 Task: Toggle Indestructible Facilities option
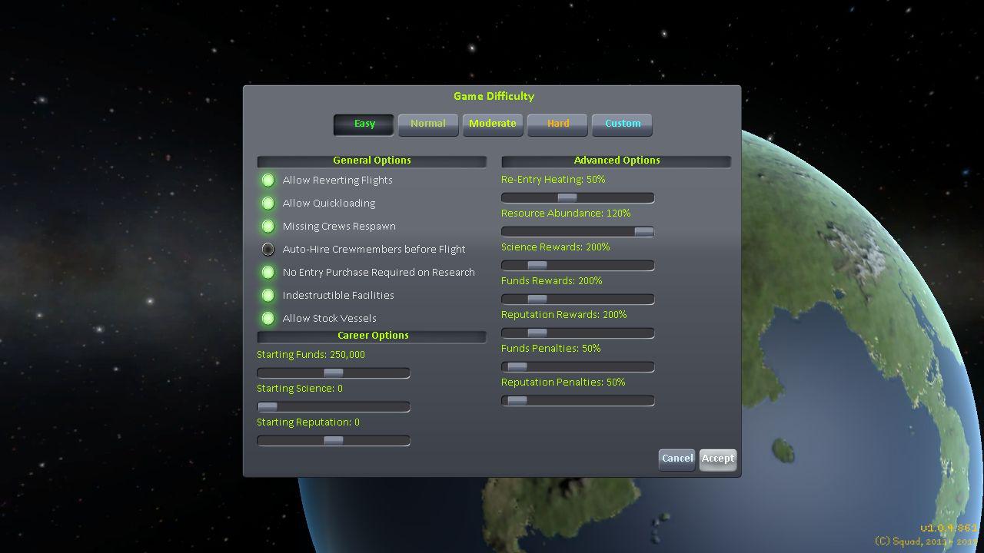[268, 295]
